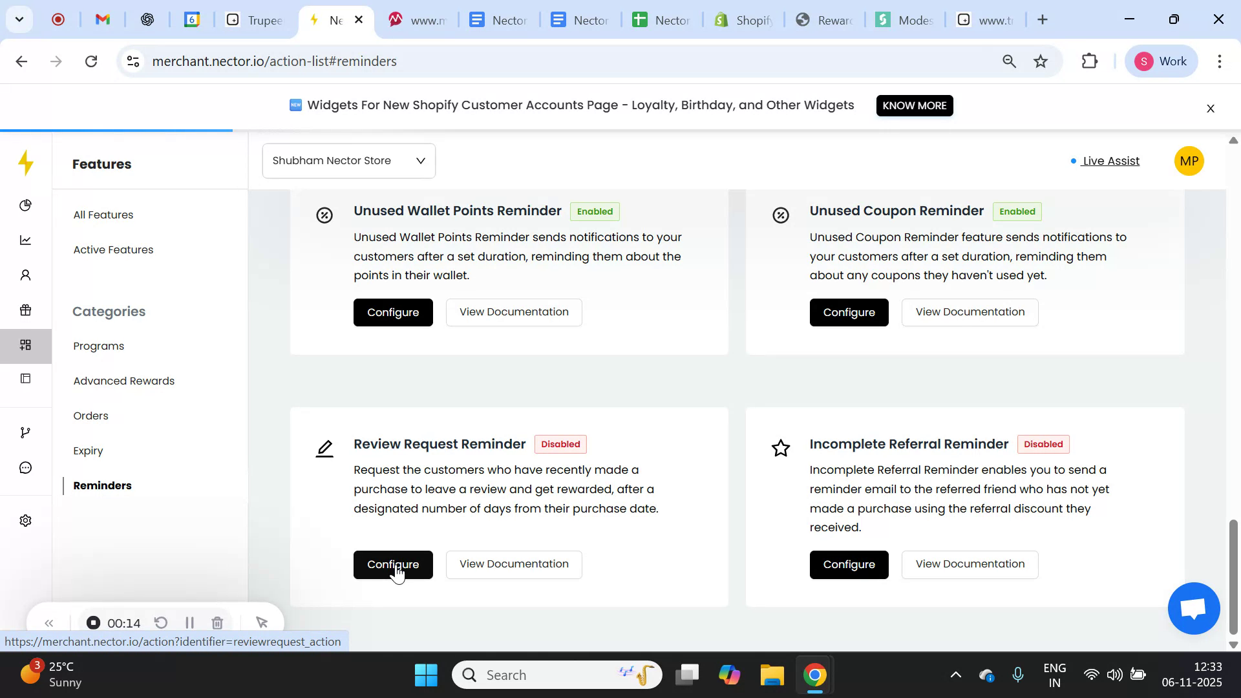Select Active Features in the sidebar

click(x=113, y=249)
